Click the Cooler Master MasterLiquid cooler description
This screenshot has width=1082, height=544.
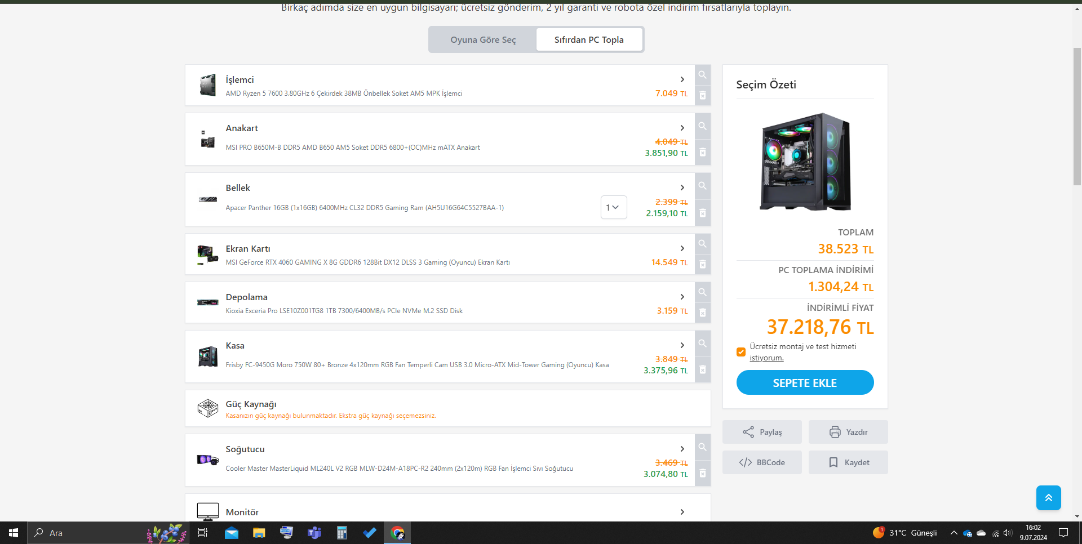click(399, 469)
